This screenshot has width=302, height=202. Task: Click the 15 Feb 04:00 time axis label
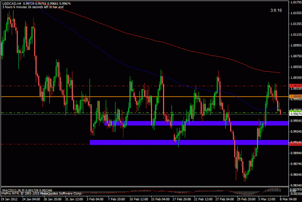pyautogui.click(x=159, y=199)
